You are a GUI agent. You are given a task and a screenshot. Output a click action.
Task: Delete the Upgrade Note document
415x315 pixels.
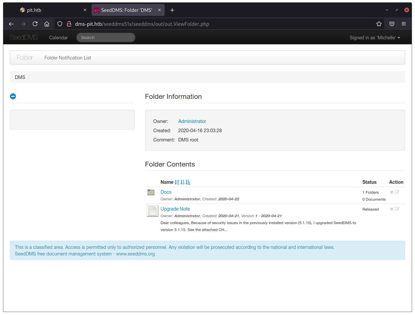(392, 209)
